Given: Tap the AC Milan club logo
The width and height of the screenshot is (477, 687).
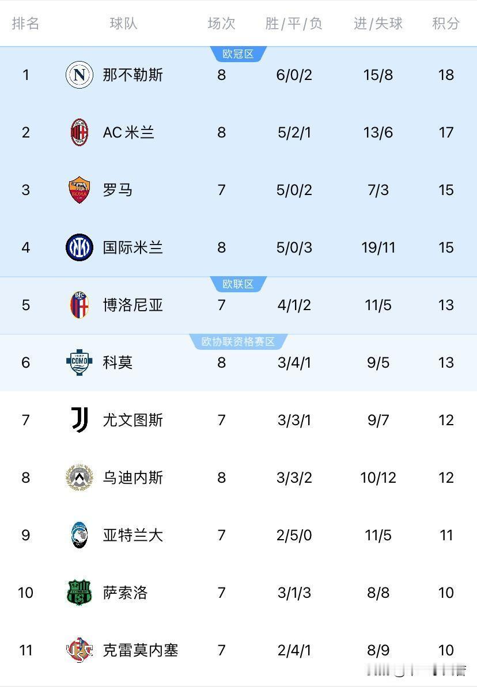Looking at the screenshot, I should [x=79, y=132].
